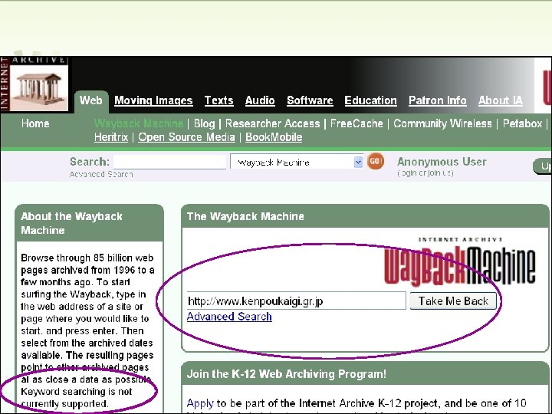Click the Join the K-12 Web Archiving Program heading
The height and width of the screenshot is (414, 552).
coord(286,374)
